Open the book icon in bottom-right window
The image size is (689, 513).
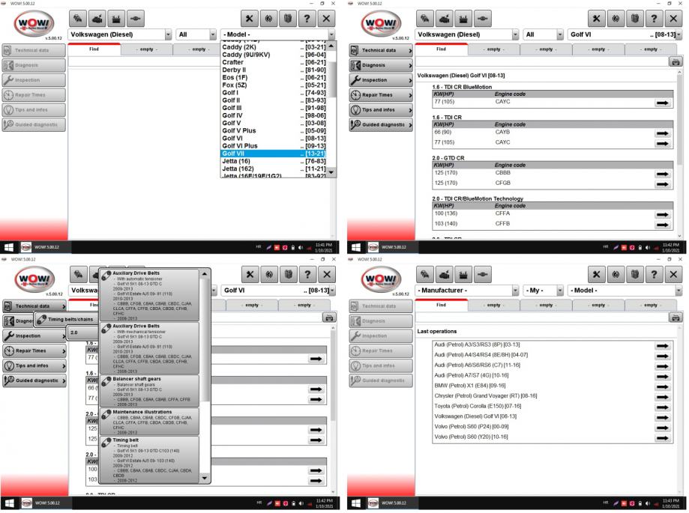point(635,274)
